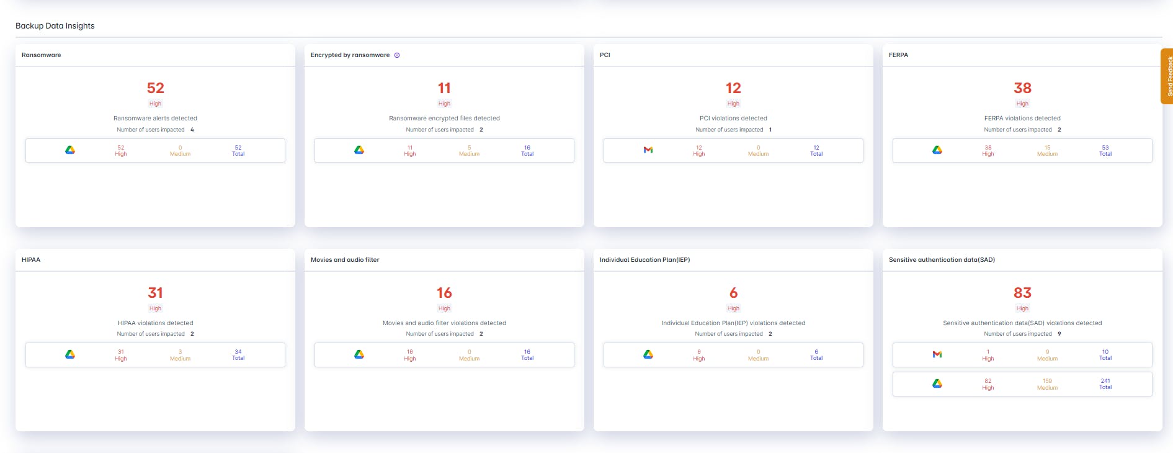Select 10 Total in SAD Gmail row
Screen dimensions: 1173x453
click(1105, 355)
